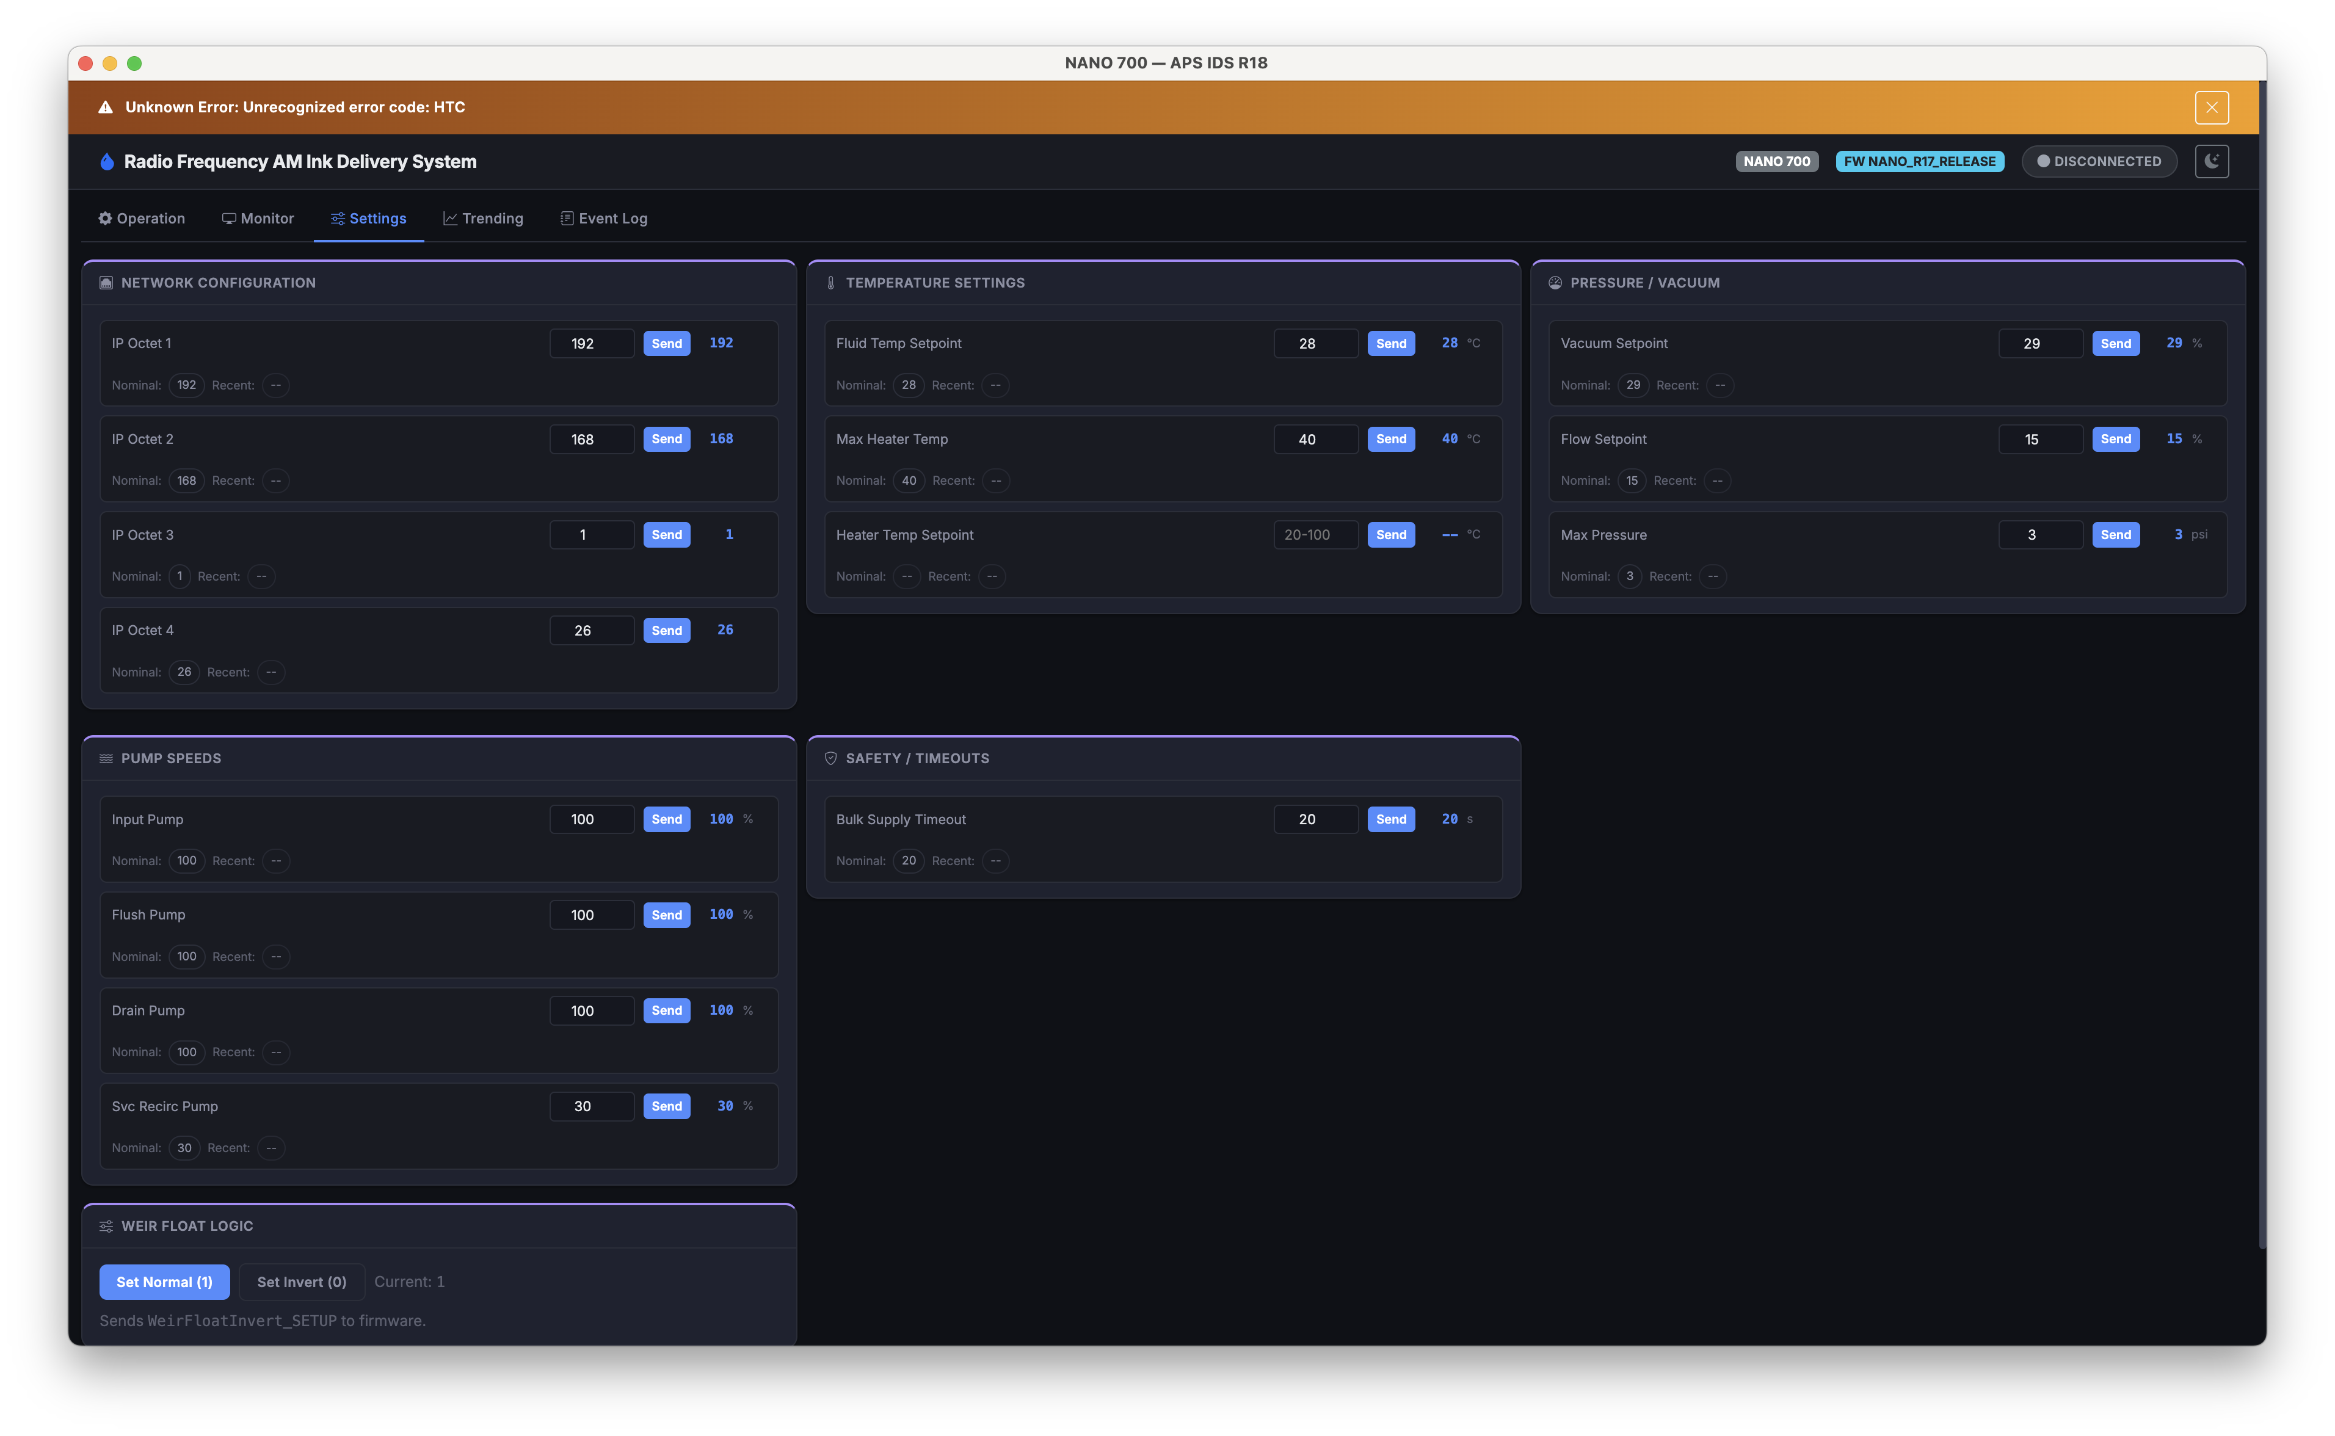Click the FW NANO_R17_RELEASE badge
2335x1436 pixels.
click(x=1919, y=161)
